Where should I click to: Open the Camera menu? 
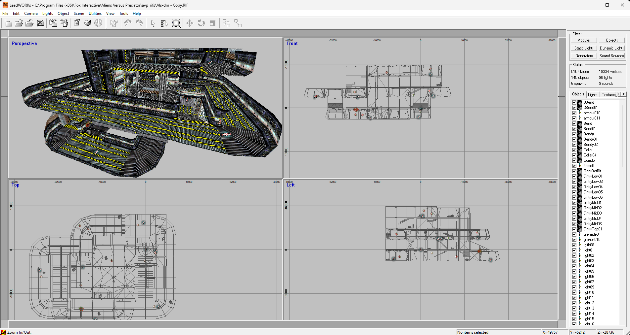pyautogui.click(x=31, y=14)
